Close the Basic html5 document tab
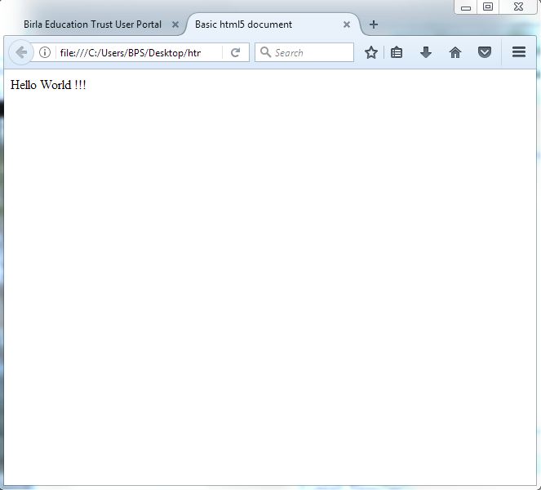This screenshot has width=541, height=490. (347, 24)
